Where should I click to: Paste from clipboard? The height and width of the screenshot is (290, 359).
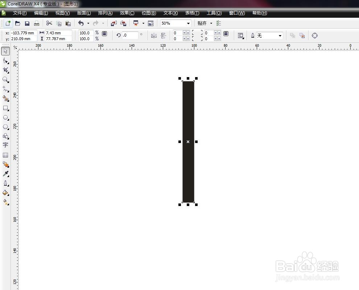coord(68,23)
